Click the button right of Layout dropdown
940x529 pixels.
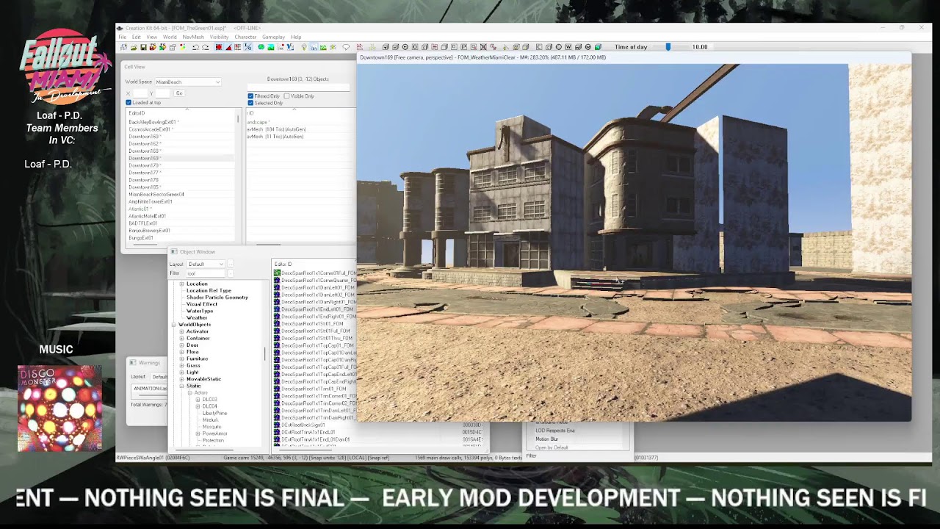(x=230, y=264)
